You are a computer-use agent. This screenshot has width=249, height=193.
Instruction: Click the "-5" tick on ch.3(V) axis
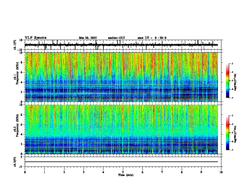pyautogui.click(x=21, y=167)
